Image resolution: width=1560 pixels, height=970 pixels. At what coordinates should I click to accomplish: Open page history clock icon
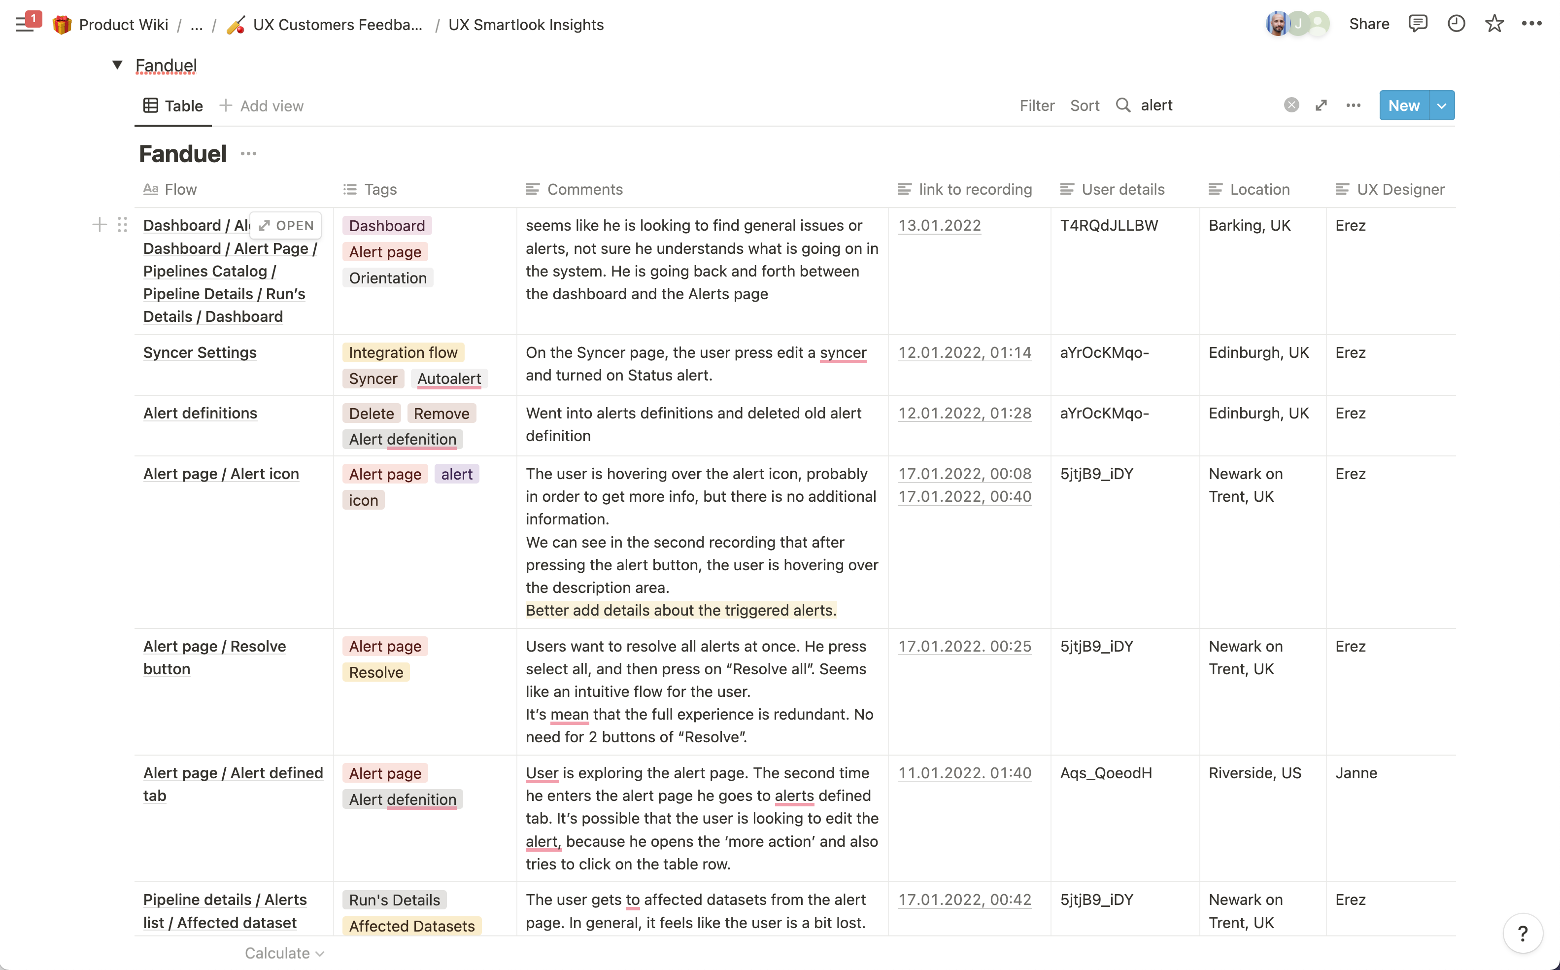pos(1456,24)
